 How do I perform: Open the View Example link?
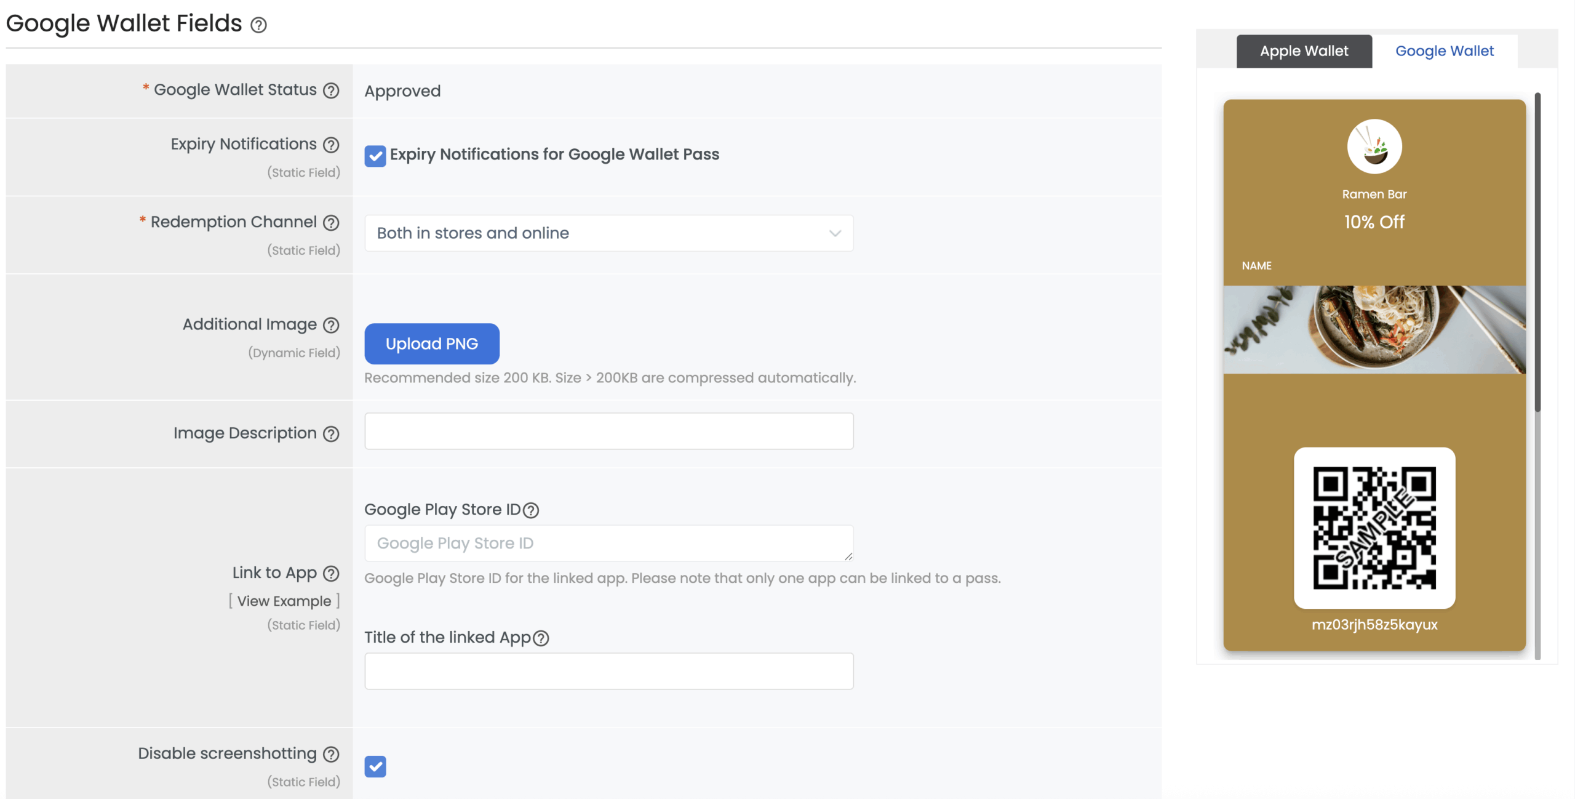tap(285, 601)
